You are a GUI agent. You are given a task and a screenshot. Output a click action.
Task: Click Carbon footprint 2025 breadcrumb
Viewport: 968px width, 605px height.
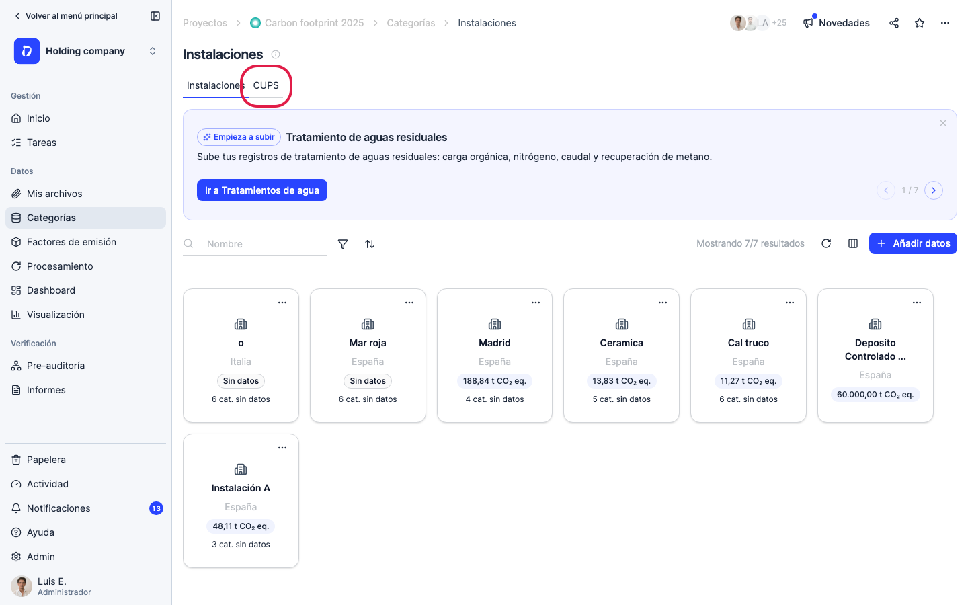307,23
